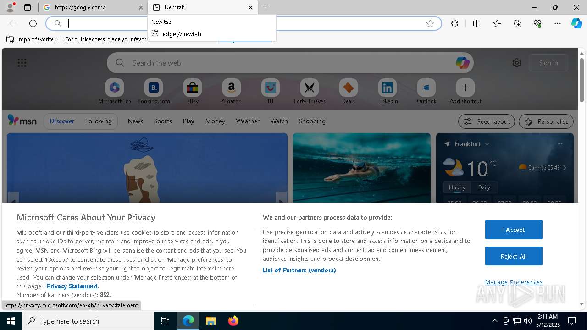Switch weather to Hourly tab
Screen dimensions: 587x330
pos(457,187)
